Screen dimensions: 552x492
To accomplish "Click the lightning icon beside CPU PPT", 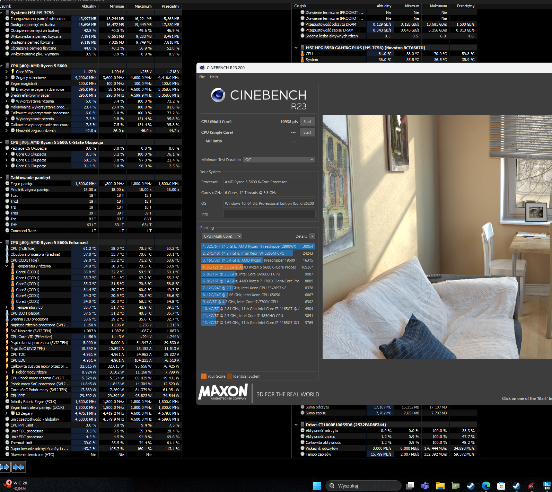I will click(7, 396).
